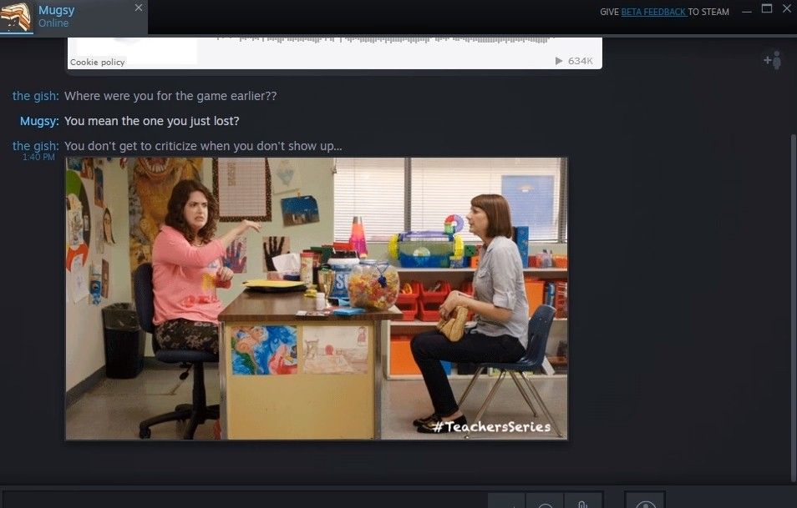Select the Mugsy chat tab
Image resolution: width=797 pixels, height=508 pixels.
click(x=74, y=18)
